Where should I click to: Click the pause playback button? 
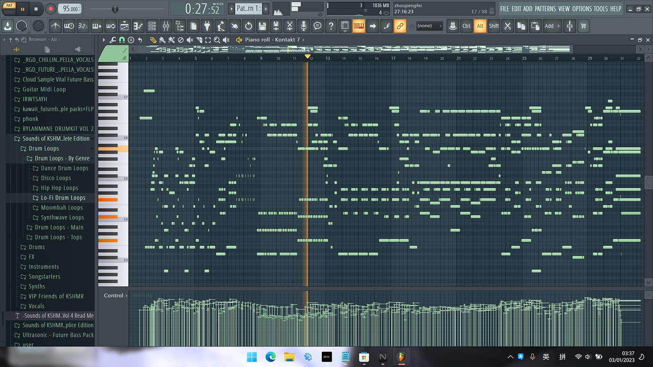pyautogui.click(x=23, y=9)
